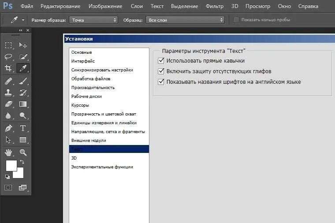Open Размер образца dropdown
This screenshot has width=335, height=223.
click(x=93, y=20)
